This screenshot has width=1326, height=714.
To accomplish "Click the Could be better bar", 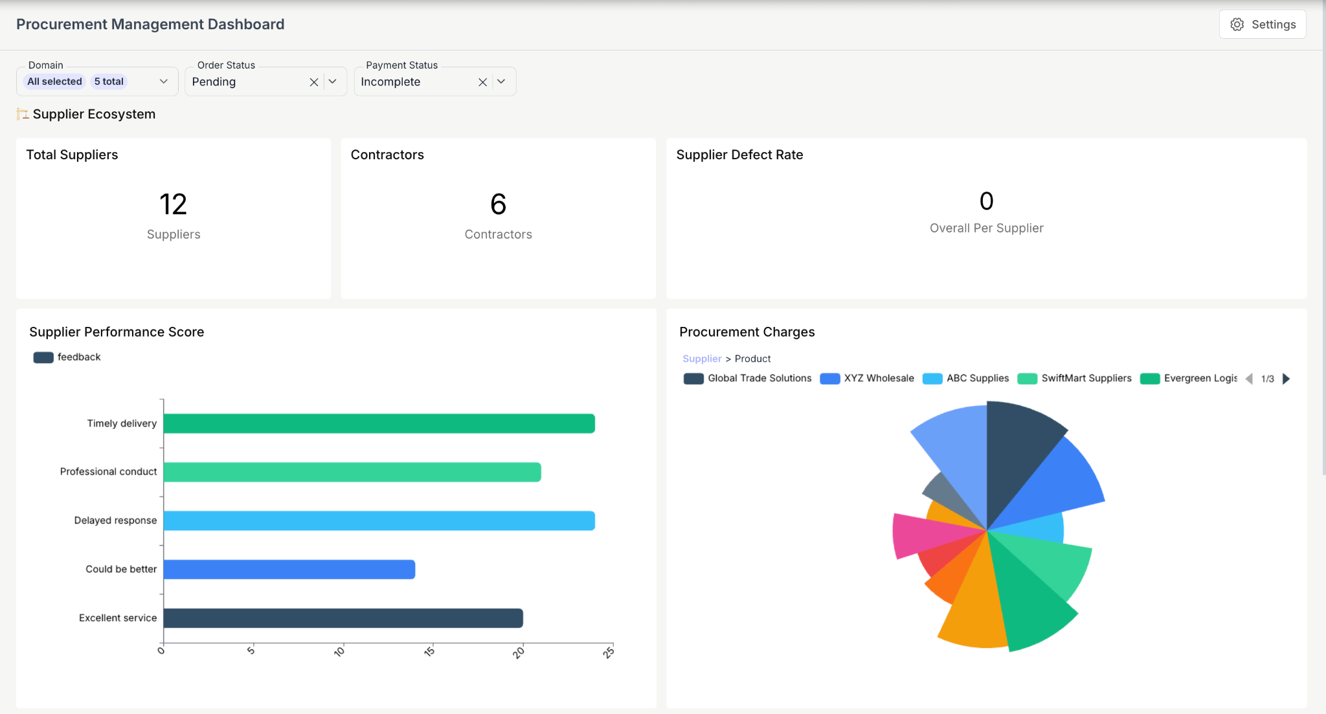I will coord(289,570).
